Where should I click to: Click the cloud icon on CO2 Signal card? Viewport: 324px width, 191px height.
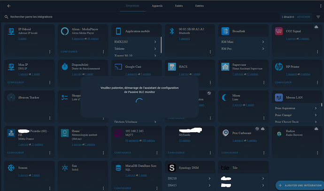click(x=316, y=27)
